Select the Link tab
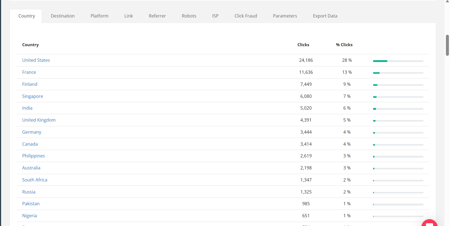The height and width of the screenshot is (226, 450). click(x=128, y=16)
